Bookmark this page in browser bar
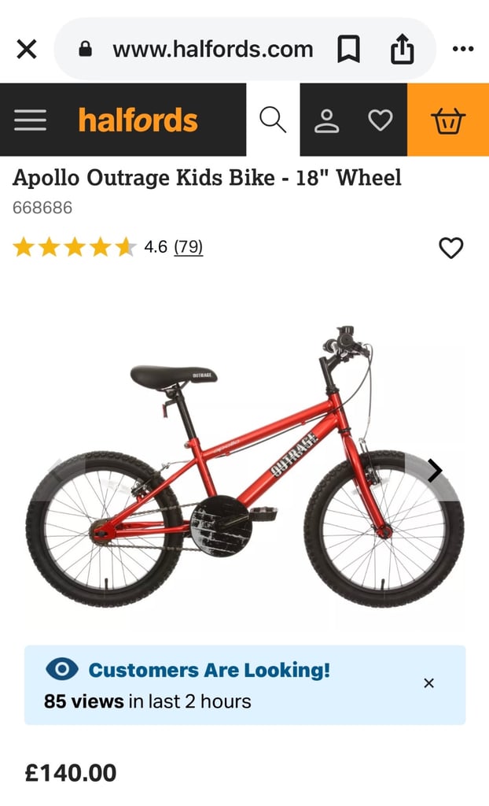The image size is (489, 806). click(x=349, y=50)
